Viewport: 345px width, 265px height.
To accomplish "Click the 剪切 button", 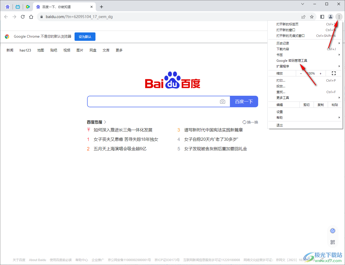I will click(307, 105).
